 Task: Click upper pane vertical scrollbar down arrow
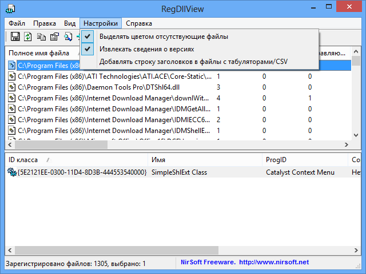356,135
